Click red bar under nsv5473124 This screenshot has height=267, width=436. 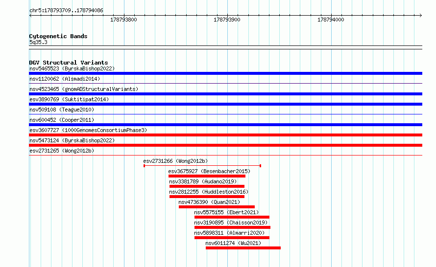coord(225,145)
